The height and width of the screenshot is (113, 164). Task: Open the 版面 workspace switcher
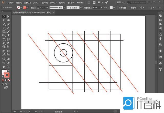click(120, 3)
